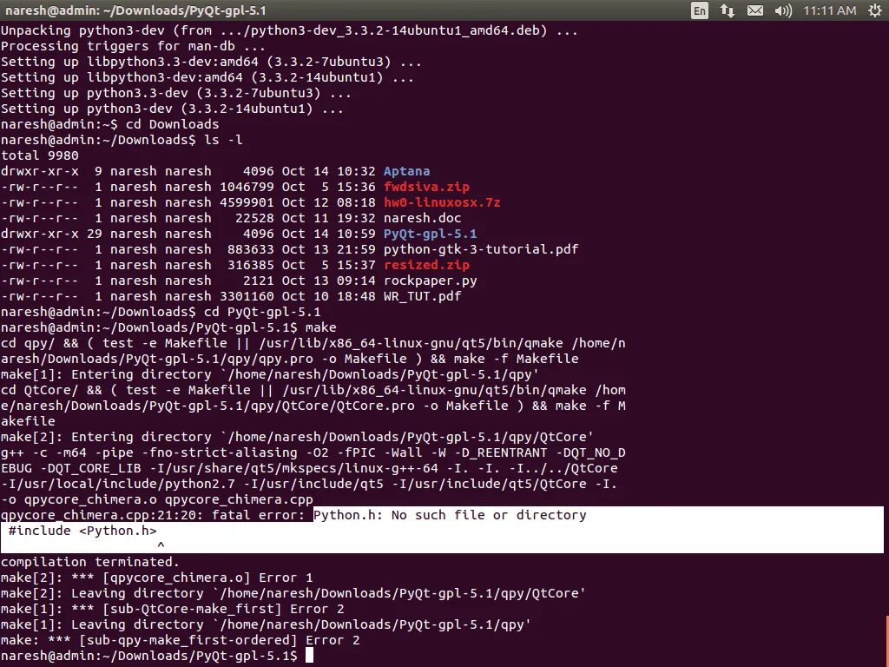889x667 pixels.
Task: Click 'make[1]: Entering directory' line
Action: [x=270, y=374]
